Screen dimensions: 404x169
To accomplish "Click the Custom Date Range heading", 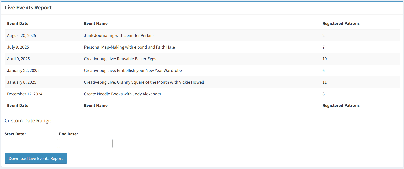I will click(x=28, y=121).
